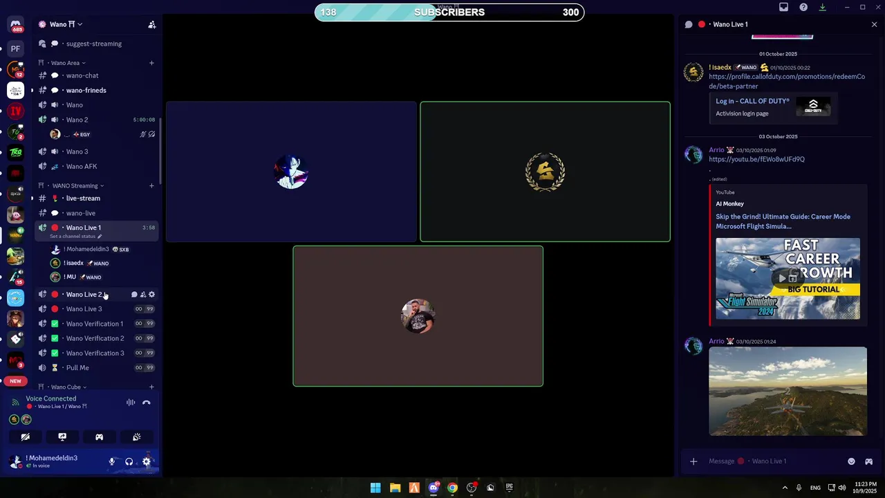
Task: Close the Wano Live 1 chat panel
Action: click(874, 24)
